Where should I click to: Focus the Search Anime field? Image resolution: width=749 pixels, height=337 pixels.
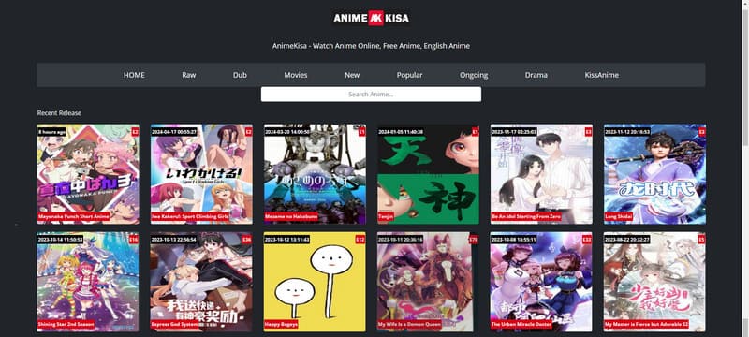pos(371,94)
